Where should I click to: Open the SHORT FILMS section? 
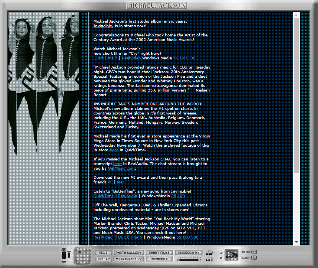(x=159, y=253)
